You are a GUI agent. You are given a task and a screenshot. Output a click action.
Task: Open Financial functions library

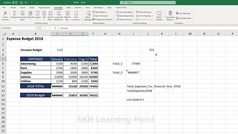click(x=30, y=16)
